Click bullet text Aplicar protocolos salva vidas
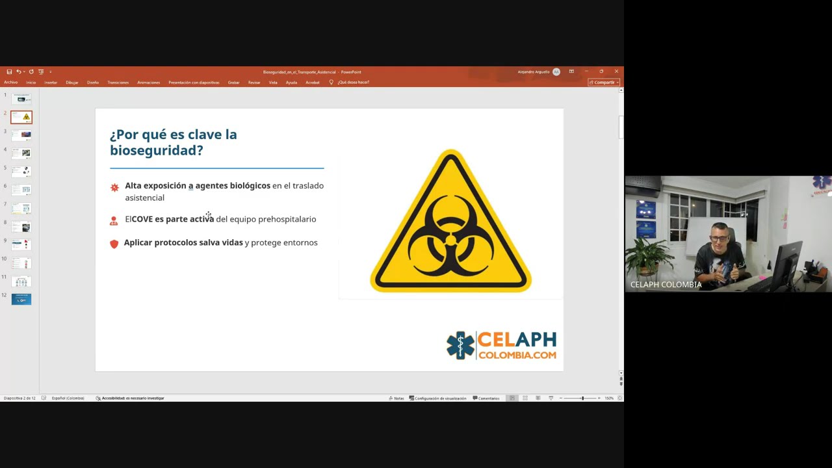The width and height of the screenshot is (832, 468). (x=183, y=242)
